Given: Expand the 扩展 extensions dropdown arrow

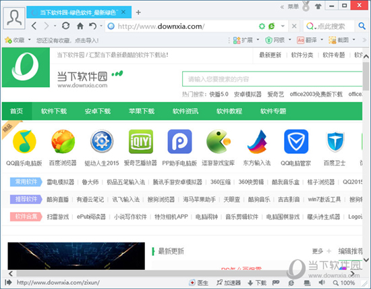Looking at the screenshot, I should point(258,40).
